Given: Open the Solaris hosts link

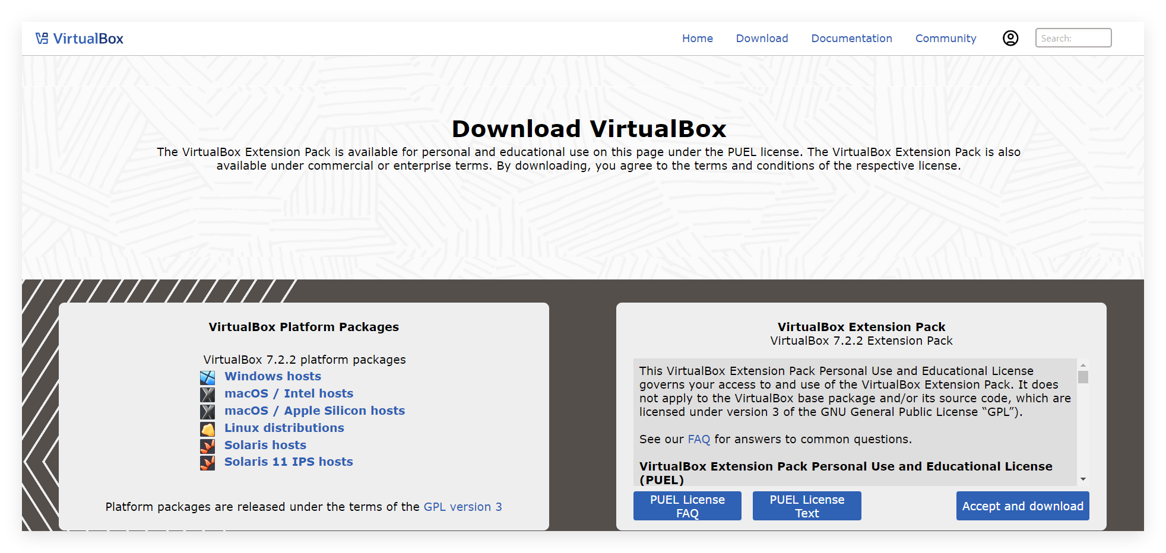Looking at the screenshot, I should pos(265,445).
